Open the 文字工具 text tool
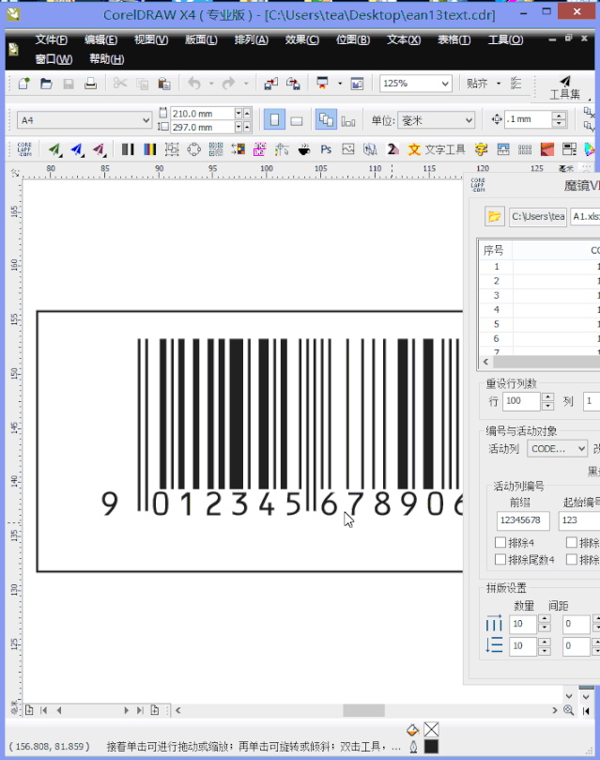This screenshot has width=600, height=760. pyautogui.click(x=437, y=149)
